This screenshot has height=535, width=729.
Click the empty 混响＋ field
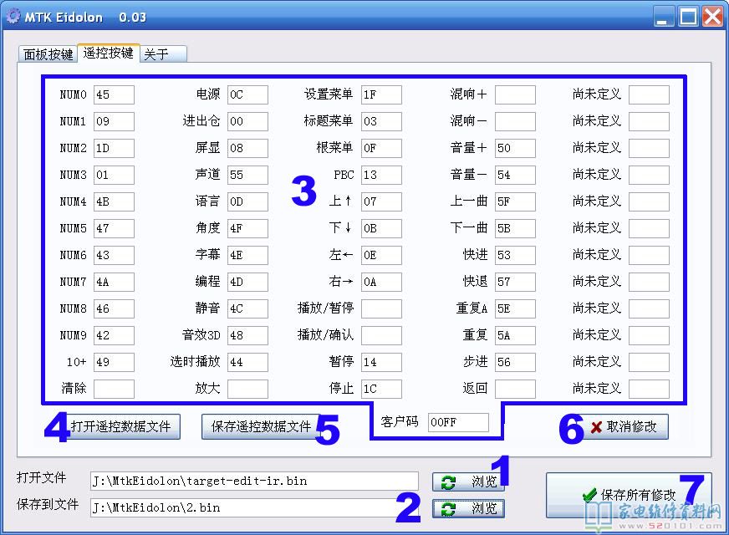pos(516,94)
